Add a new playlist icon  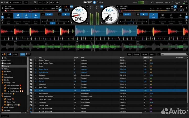[15, 54]
